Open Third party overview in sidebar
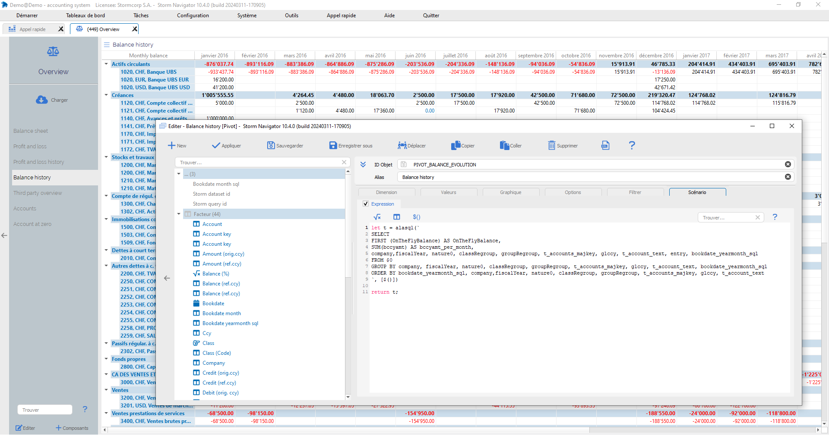The height and width of the screenshot is (435, 829). point(38,193)
